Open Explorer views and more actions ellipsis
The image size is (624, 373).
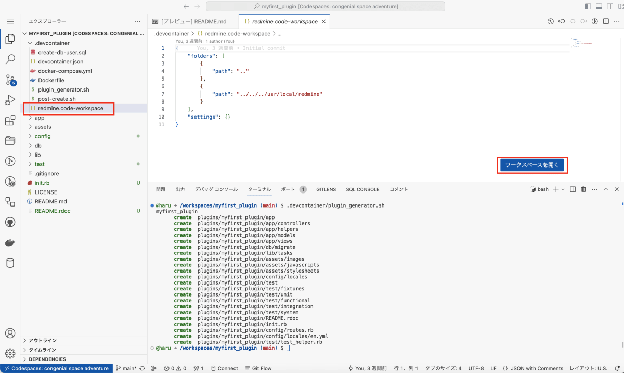pyautogui.click(x=137, y=21)
